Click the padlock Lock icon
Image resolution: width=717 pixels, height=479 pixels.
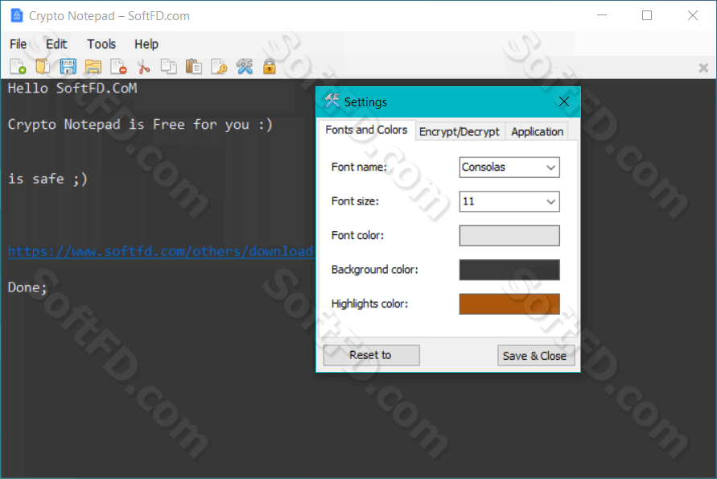point(270,67)
